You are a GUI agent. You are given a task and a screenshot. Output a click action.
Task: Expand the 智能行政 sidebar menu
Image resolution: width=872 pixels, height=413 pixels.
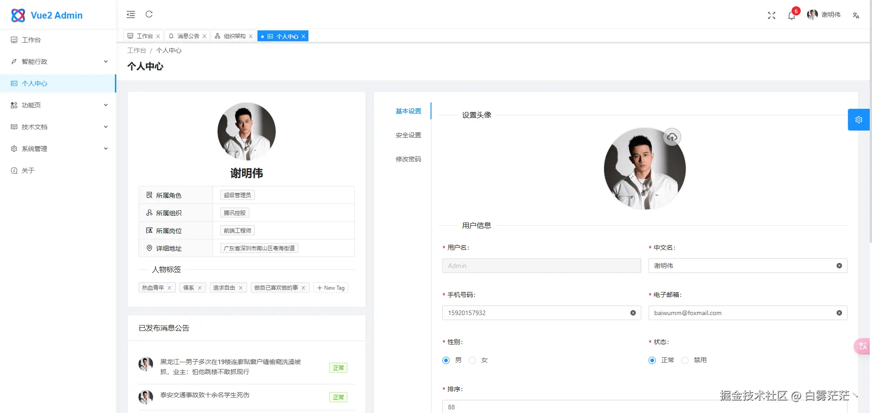coord(58,62)
